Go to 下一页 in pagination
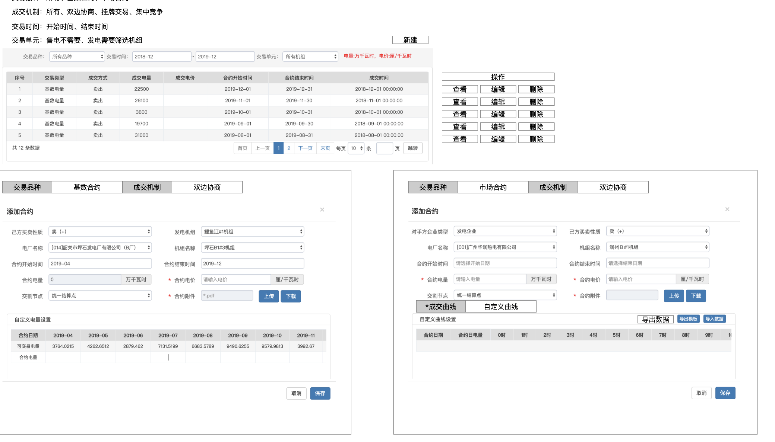 point(305,148)
